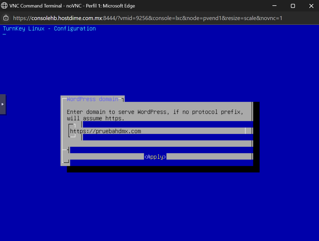
Task: Click the browser address bar URL
Action: coord(147,18)
